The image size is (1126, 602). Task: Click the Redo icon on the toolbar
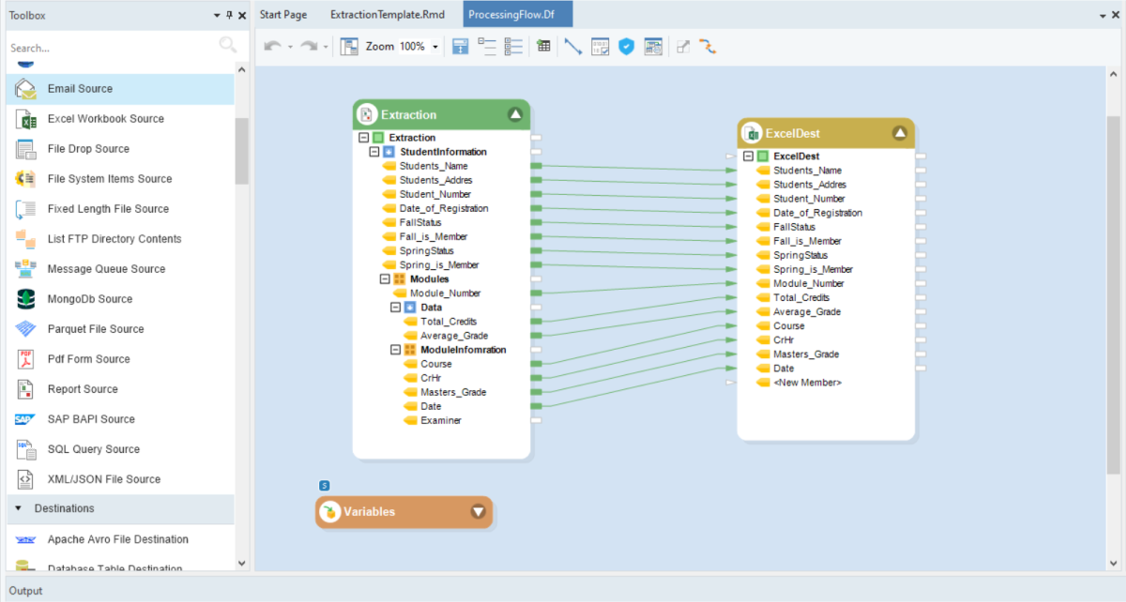308,45
